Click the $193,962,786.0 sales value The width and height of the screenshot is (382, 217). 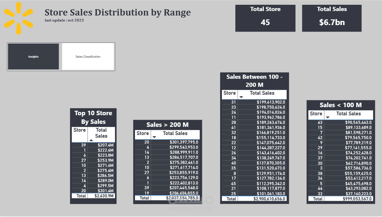coord(271,117)
